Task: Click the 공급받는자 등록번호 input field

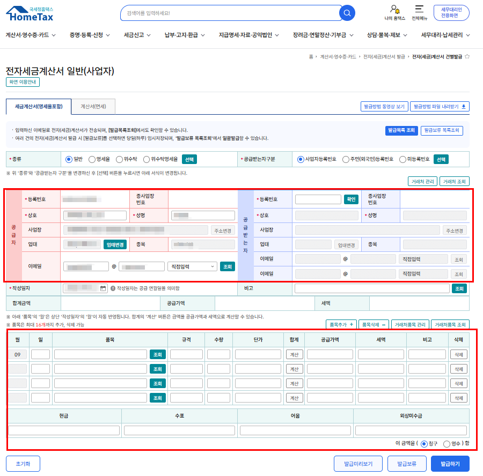Action: [x=318, y=199]
